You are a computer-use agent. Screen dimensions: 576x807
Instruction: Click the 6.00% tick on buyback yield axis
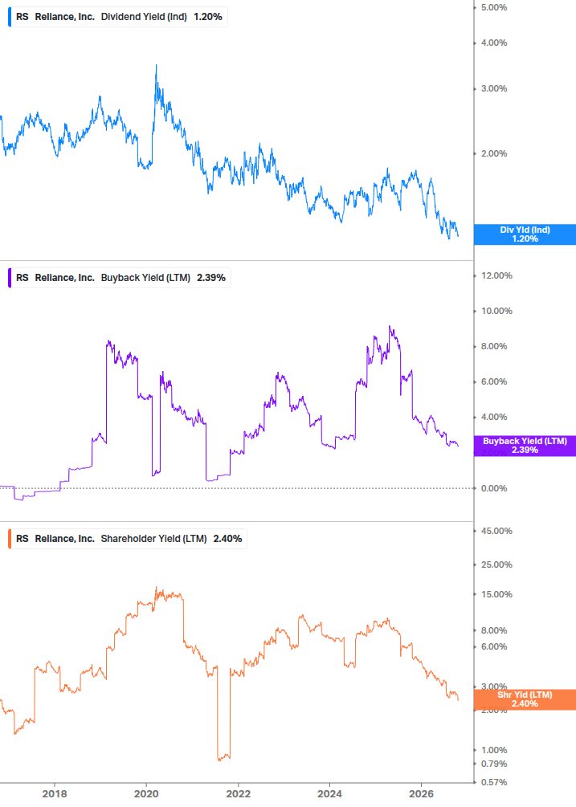click(494, 382)
